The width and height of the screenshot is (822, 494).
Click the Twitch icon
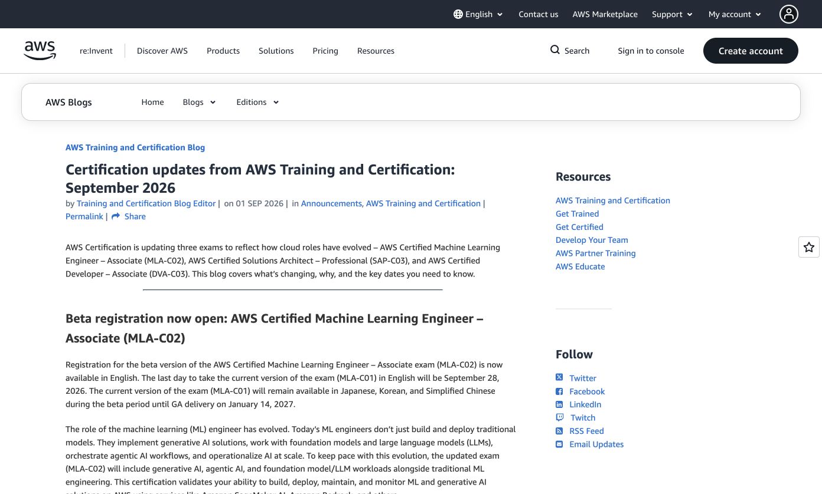point(560,417)
